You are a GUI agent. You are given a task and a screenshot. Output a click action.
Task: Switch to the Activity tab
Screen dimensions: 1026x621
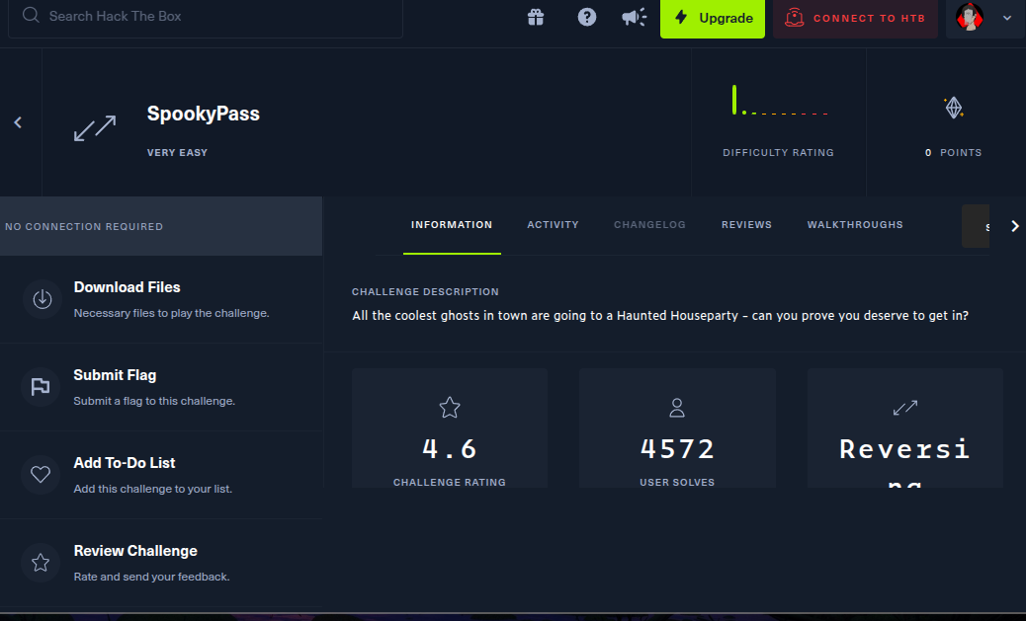point(553,225)
